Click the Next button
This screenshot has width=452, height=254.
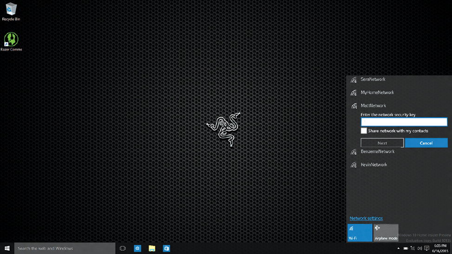pyautogui.click(x=382, y=143)
